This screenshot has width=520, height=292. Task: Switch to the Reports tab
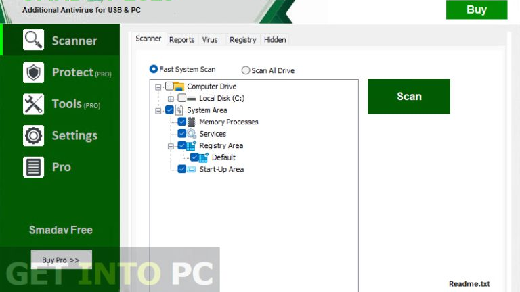pos(181,40)
